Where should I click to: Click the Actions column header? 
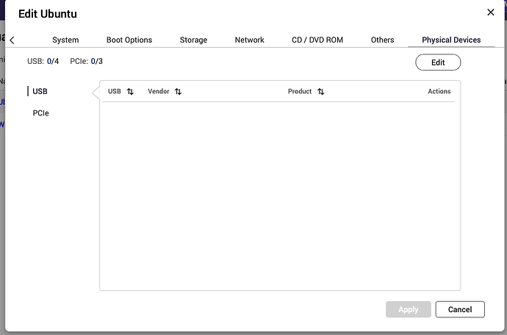tap(439, 92)
